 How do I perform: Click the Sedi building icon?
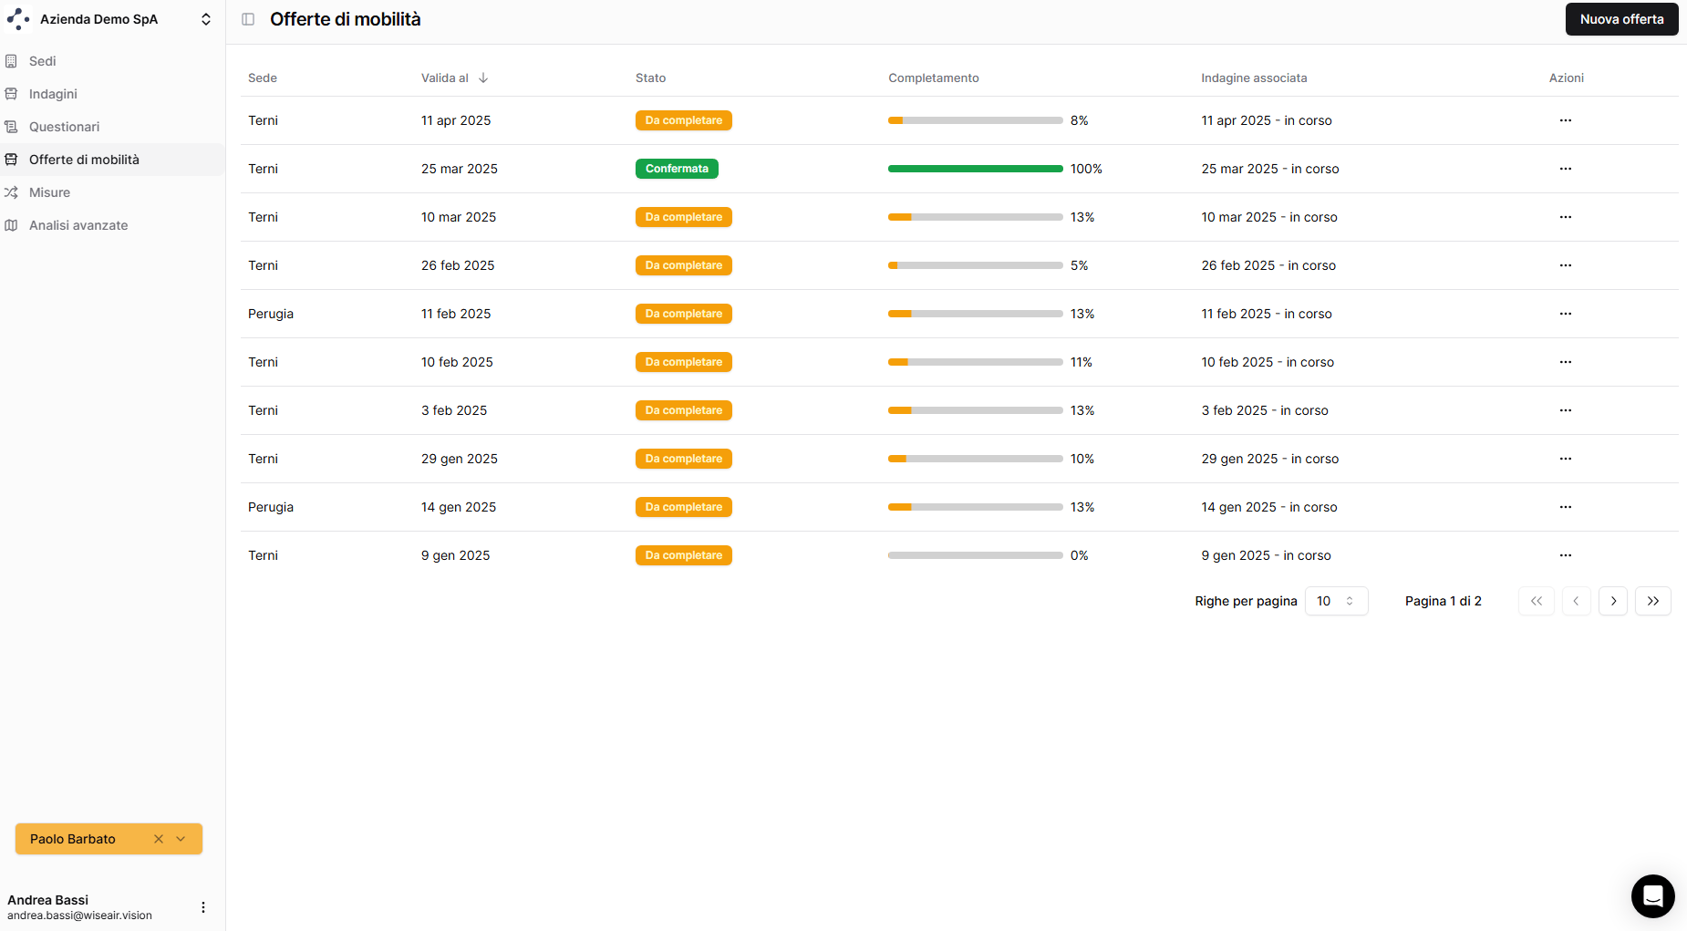point(12,61)
